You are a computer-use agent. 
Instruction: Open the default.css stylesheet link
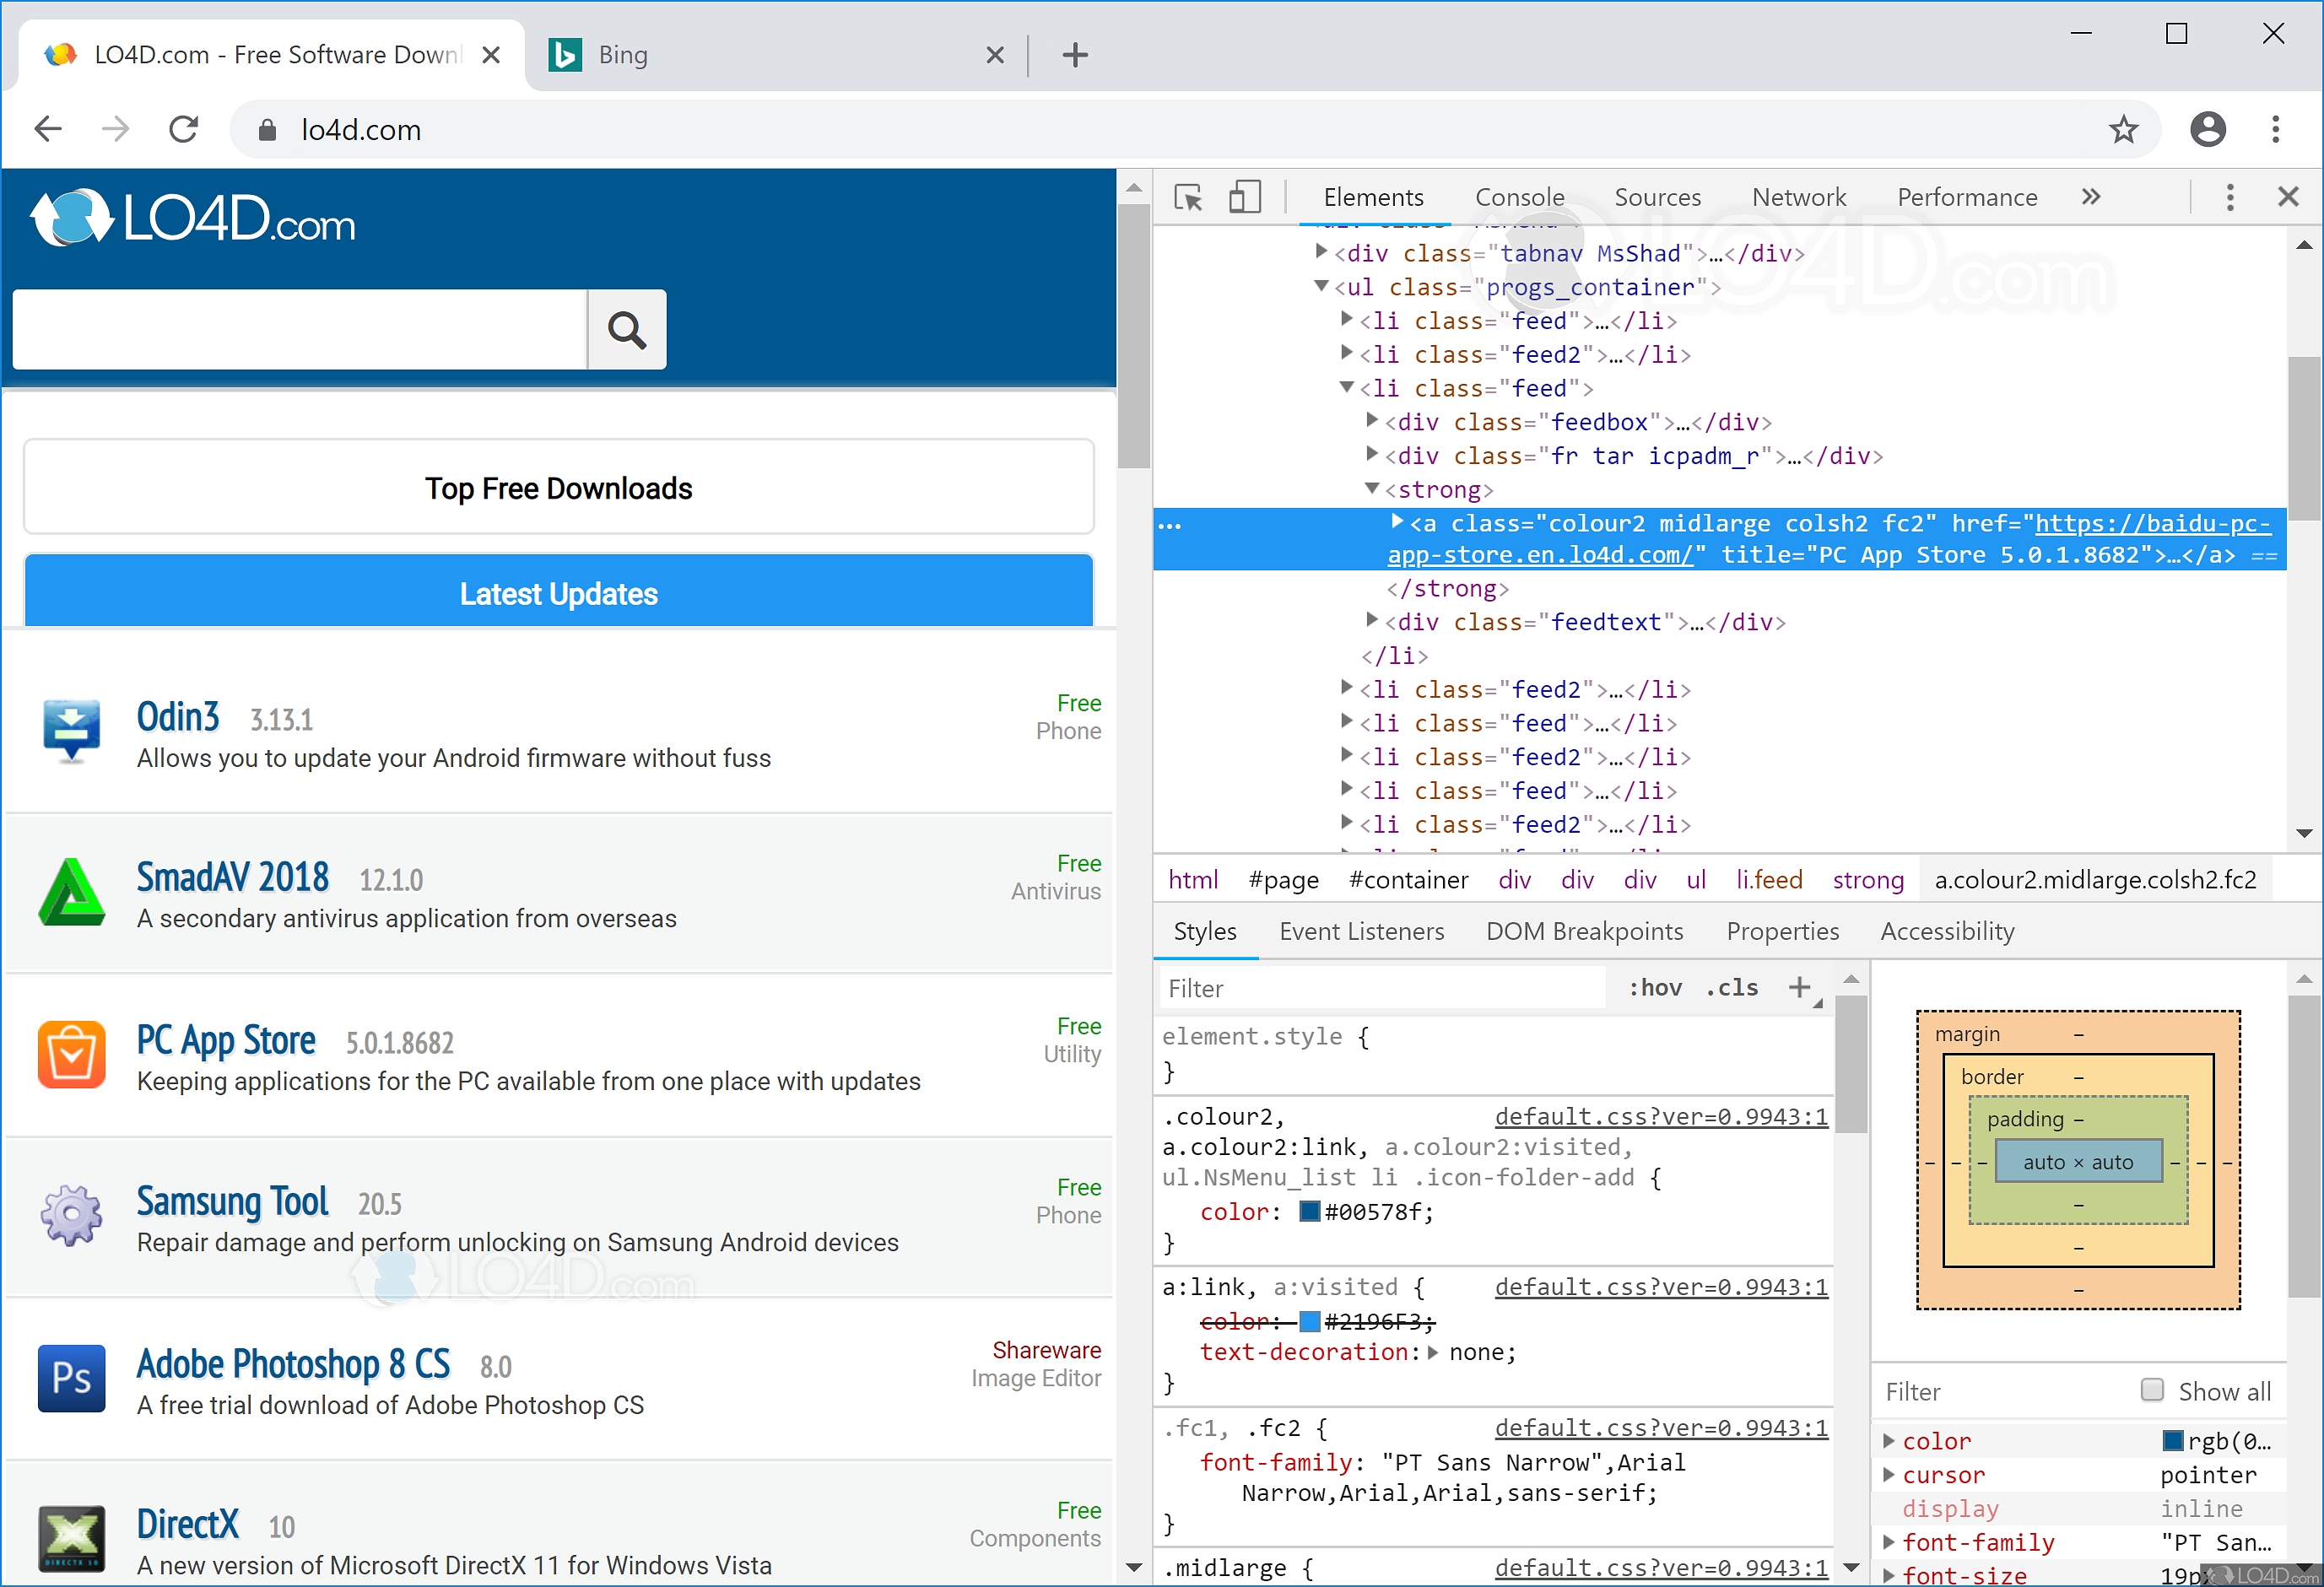click(x=1660, y=1116)
